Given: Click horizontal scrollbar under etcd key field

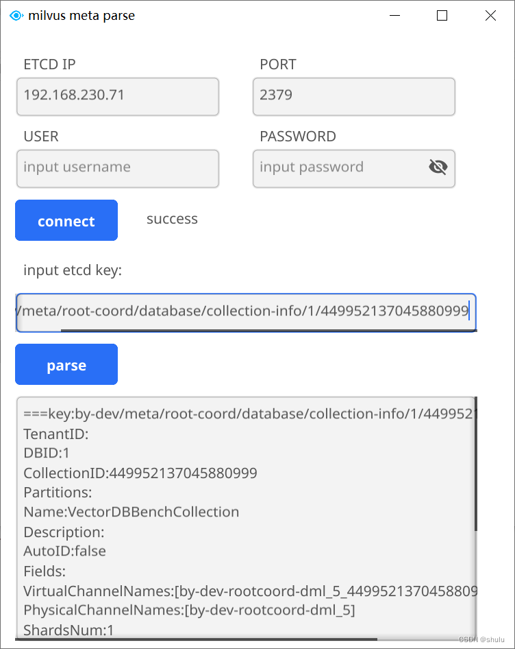Looking at the screenshot, I should [x=268, y=331].
